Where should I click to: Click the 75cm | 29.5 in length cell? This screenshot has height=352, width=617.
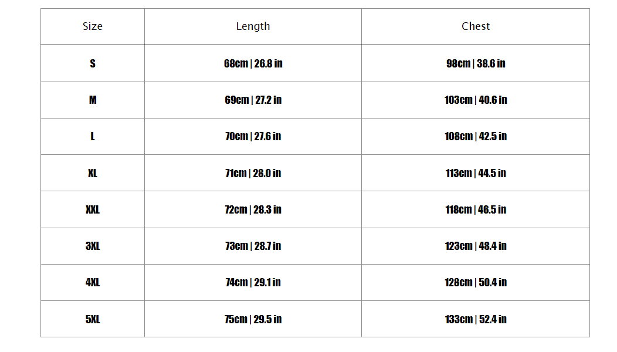pyautogui.click(x=253, y=319)
